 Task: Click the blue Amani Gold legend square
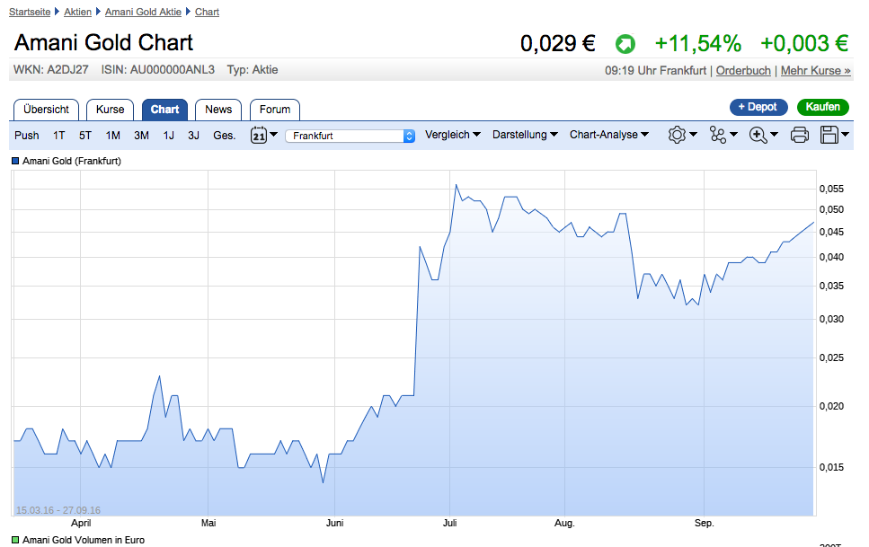click(x=15, y=162)
